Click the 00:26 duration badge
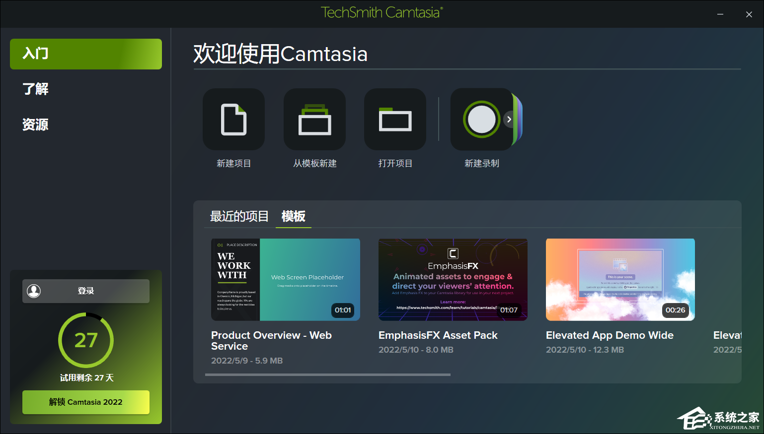Image resolution: width=764 pixels, height=434 pixels. 675,310
